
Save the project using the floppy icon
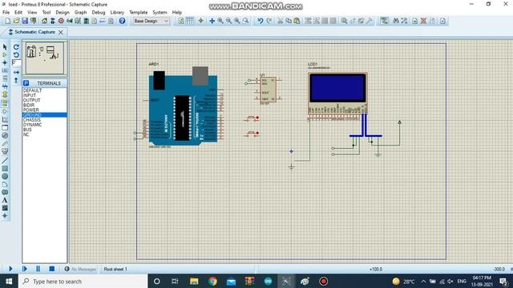(x=25, y=21)
